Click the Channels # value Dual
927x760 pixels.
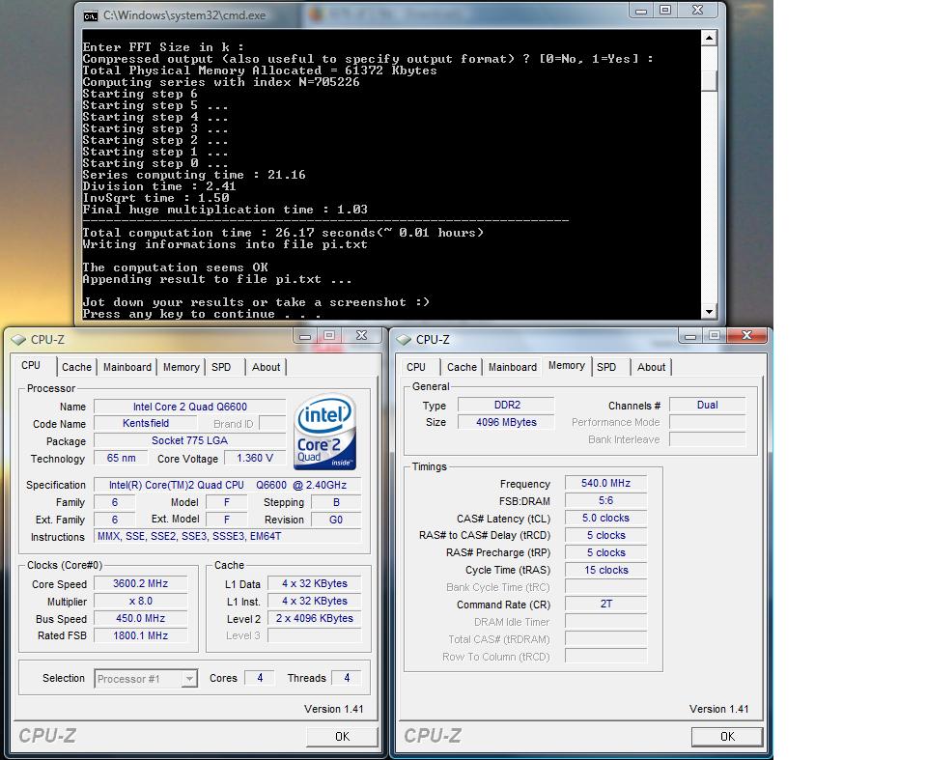pos(708,406)
